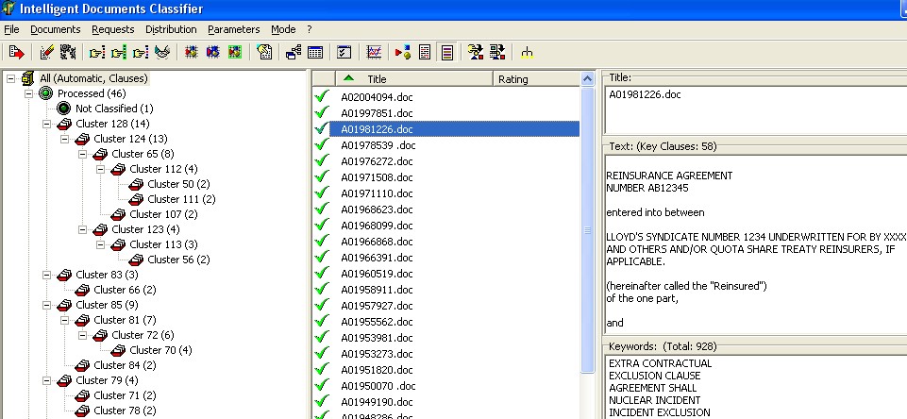Open the Documents menu

coord(56,29)
